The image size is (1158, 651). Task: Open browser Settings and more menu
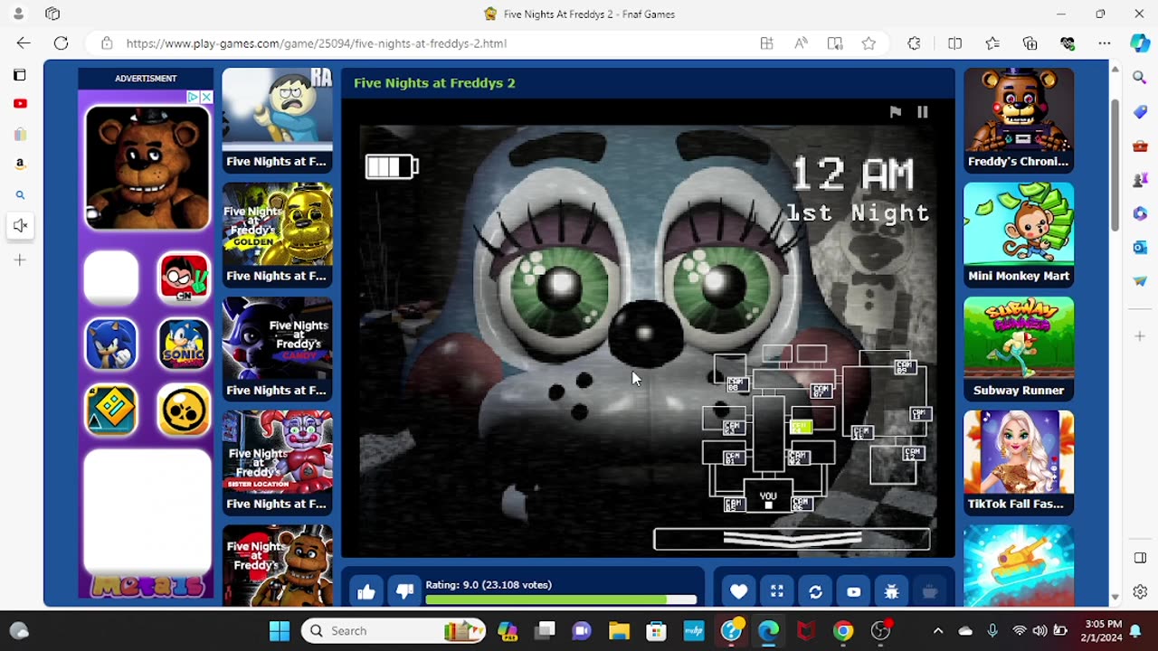[x=1105, y=43]
